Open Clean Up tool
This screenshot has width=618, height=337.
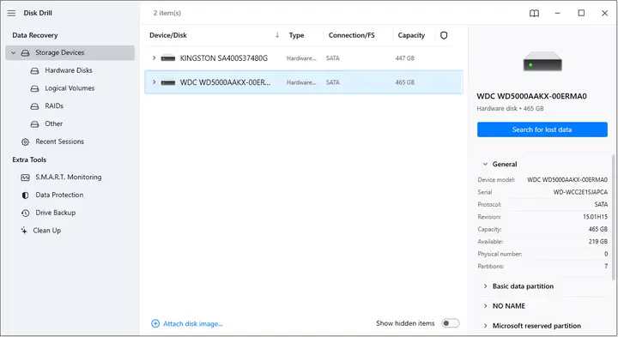(47, 231)
